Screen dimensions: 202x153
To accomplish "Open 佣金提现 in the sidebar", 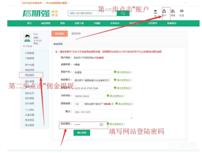I will tap(30, 75).
